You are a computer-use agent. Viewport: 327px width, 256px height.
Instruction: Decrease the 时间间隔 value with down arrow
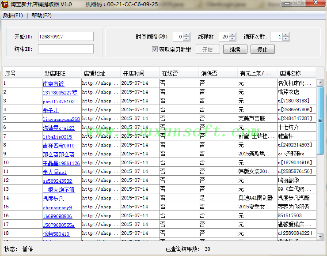[186, 39]
